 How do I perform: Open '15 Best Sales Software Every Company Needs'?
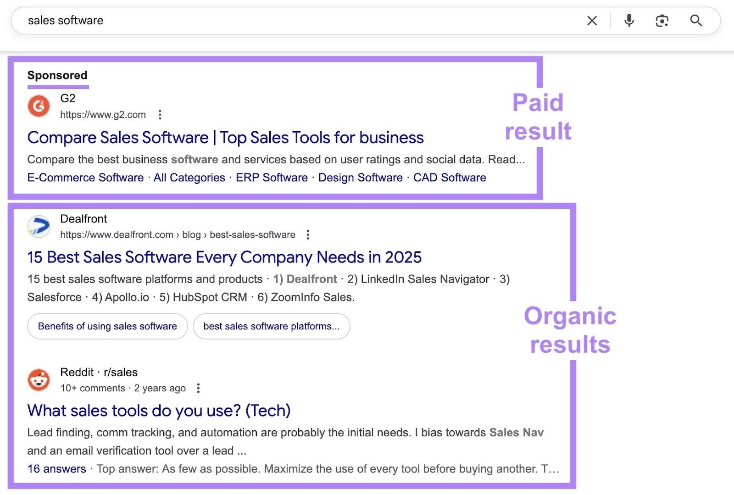coord(224,257)
